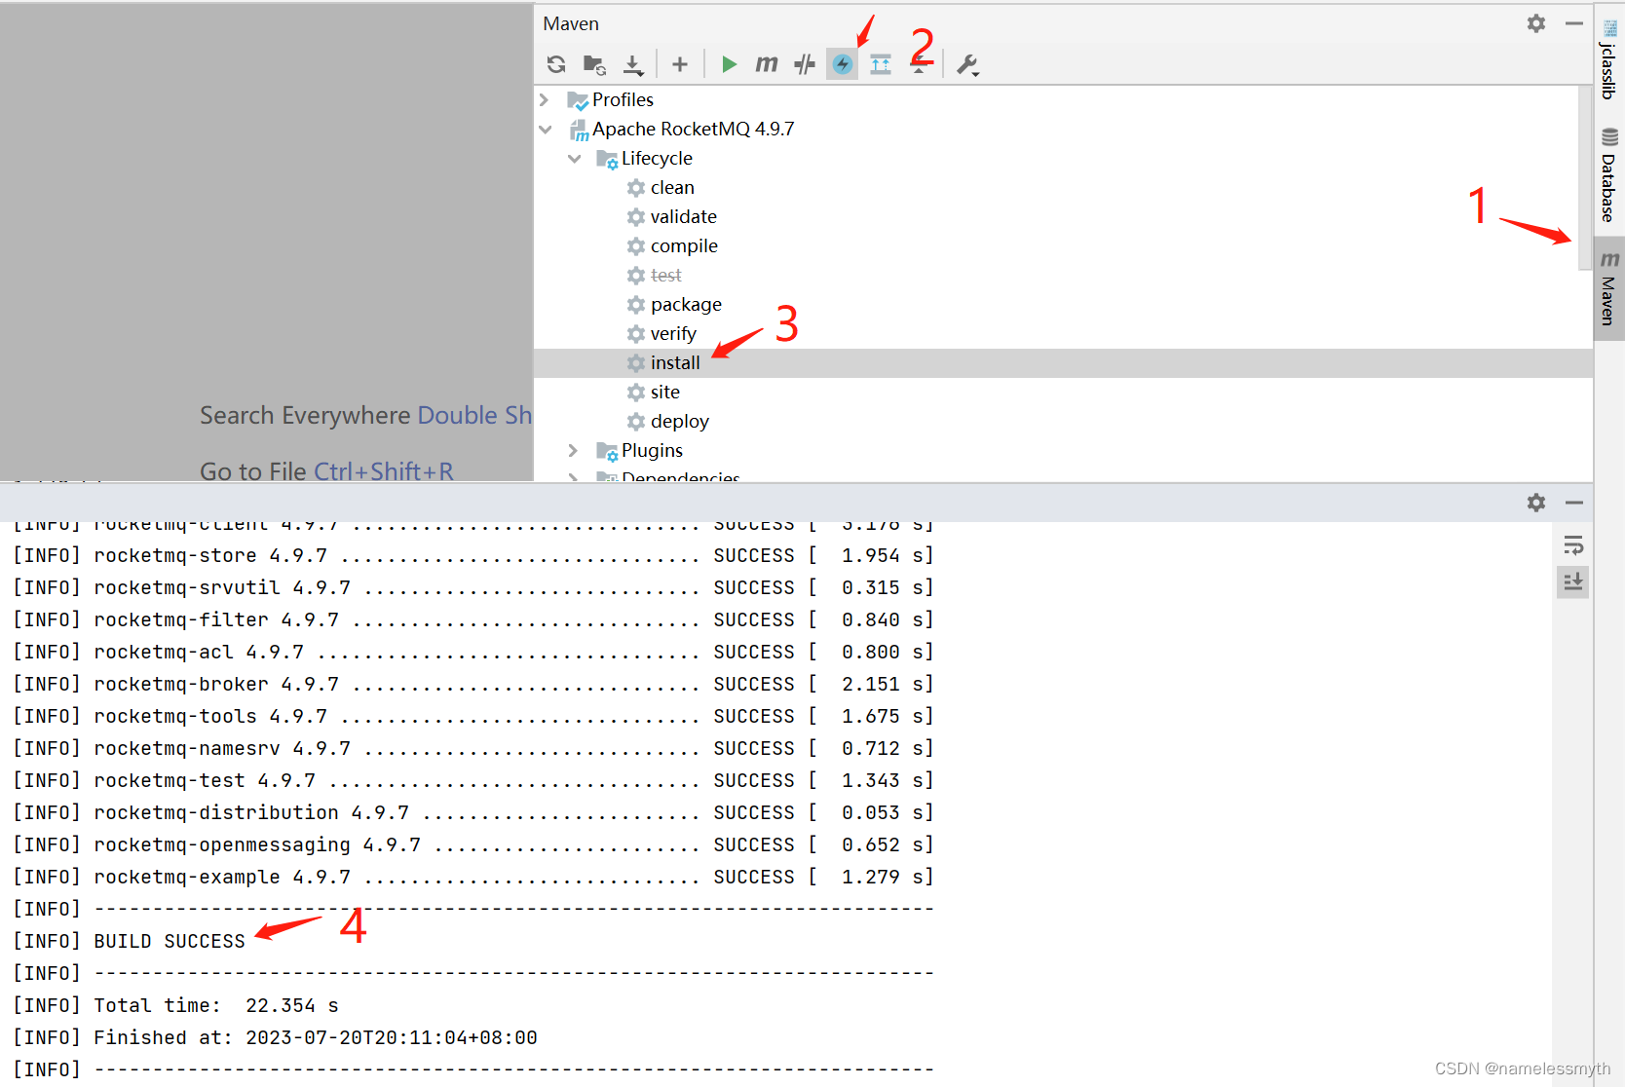
Task: Click the Finished at timestamp line
Action: click(x=316, y=1037)
